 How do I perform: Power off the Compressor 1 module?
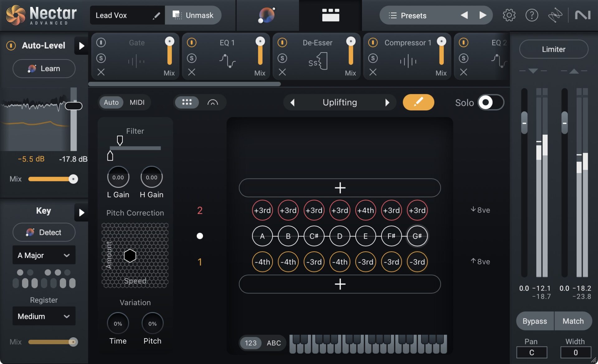373,42
